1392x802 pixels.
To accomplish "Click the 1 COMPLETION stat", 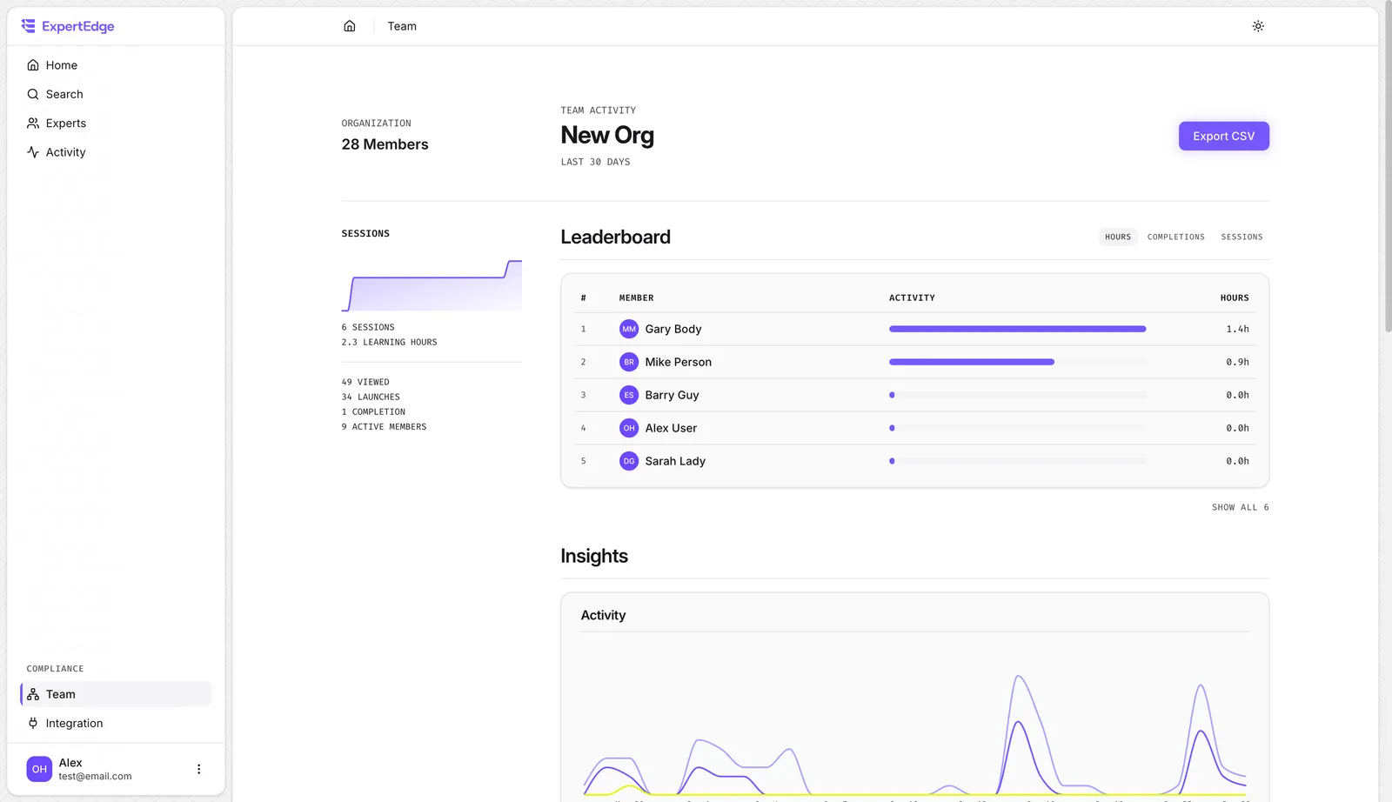I will [373, 411].
